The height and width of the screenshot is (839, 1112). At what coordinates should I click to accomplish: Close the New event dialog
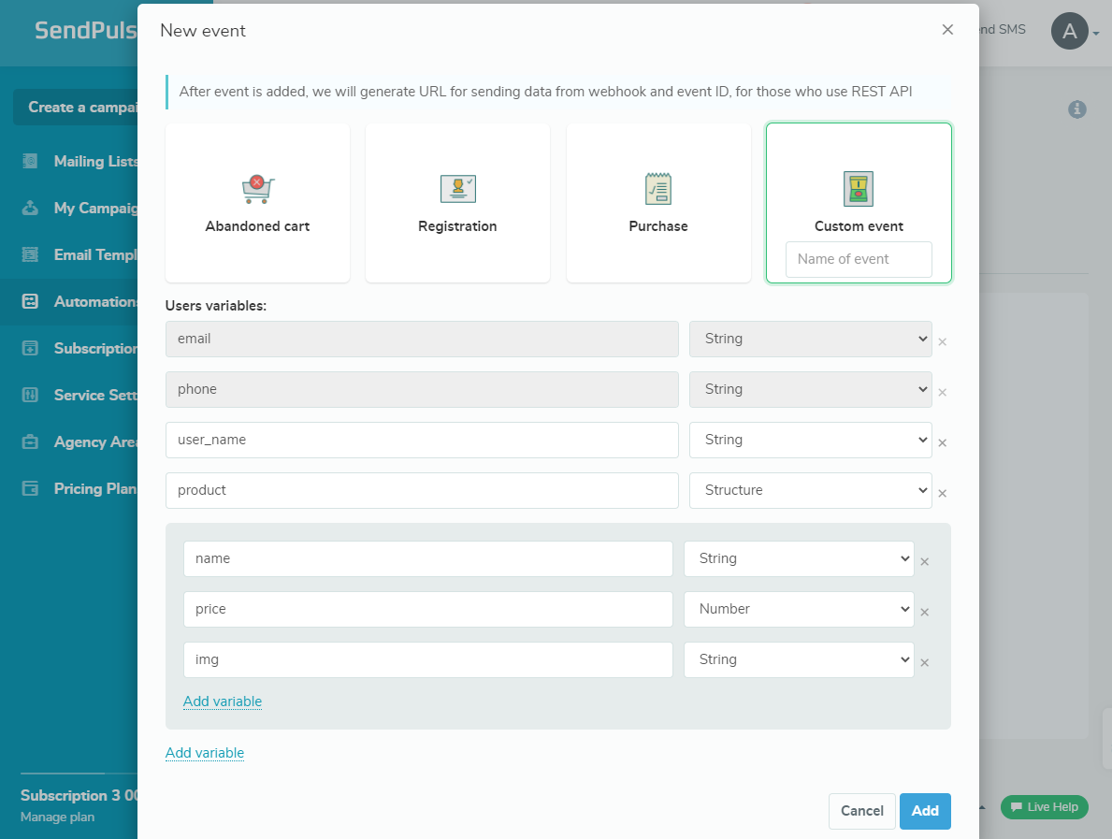[x=947, y=30]
